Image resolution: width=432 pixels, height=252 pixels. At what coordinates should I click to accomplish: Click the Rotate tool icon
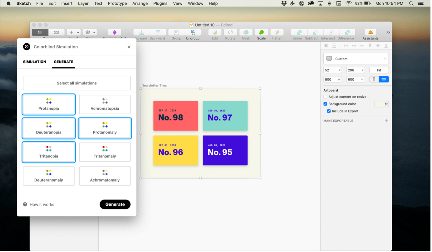pos(231,32)
